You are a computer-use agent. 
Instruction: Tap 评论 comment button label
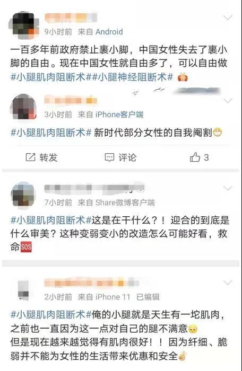tap(127, 157)
